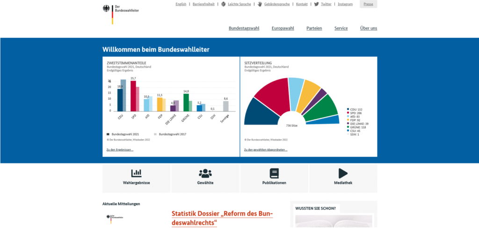The width and height of the screenshot is (479, 228).
Task: Expand the Service navigation menu
Action: click(341, 28)
